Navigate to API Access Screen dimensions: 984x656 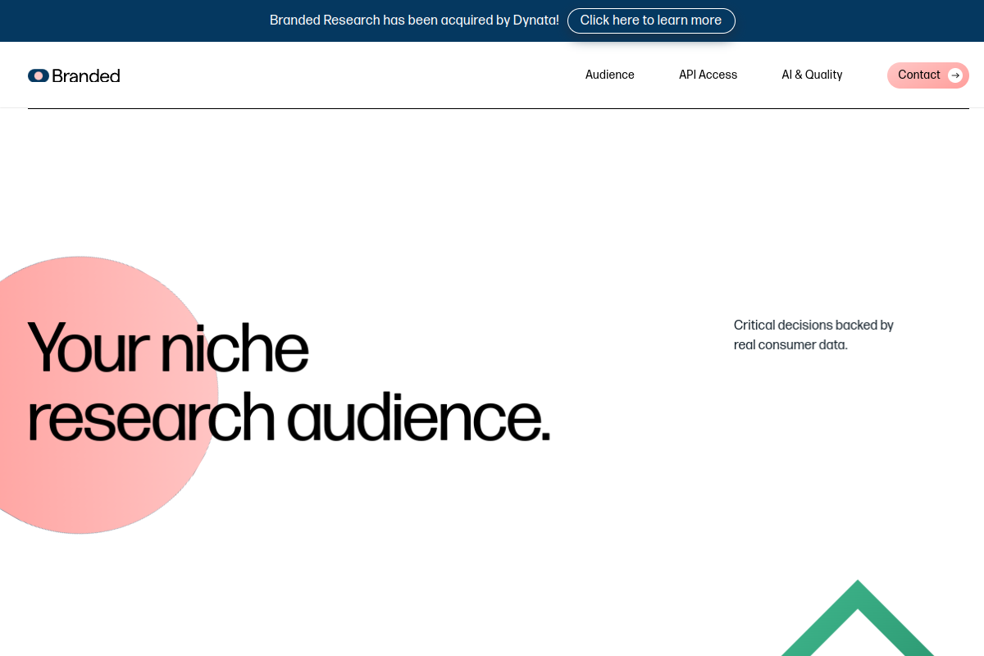(x=708, y=75)
